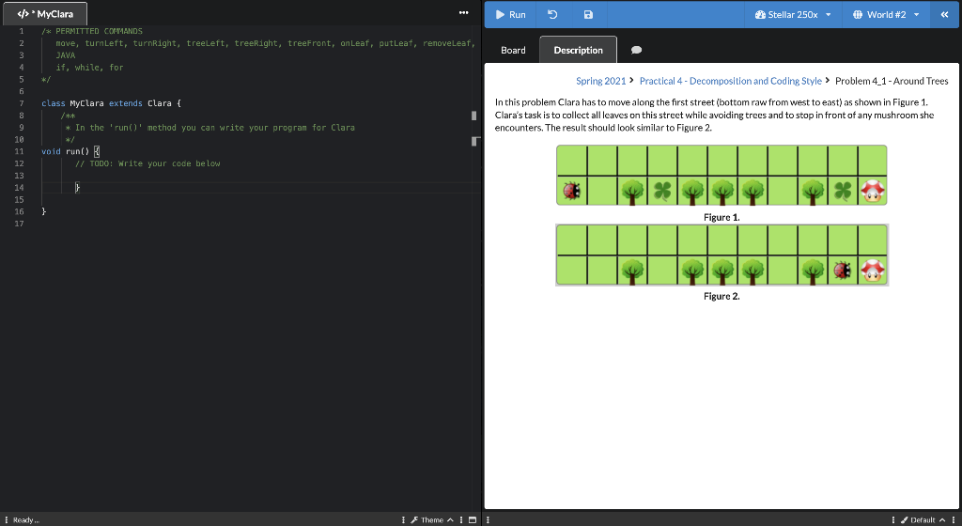The width and height of the screenshot is (962, 526).
Task: Open the editor three-dots options menu
Action: (464, 13)
